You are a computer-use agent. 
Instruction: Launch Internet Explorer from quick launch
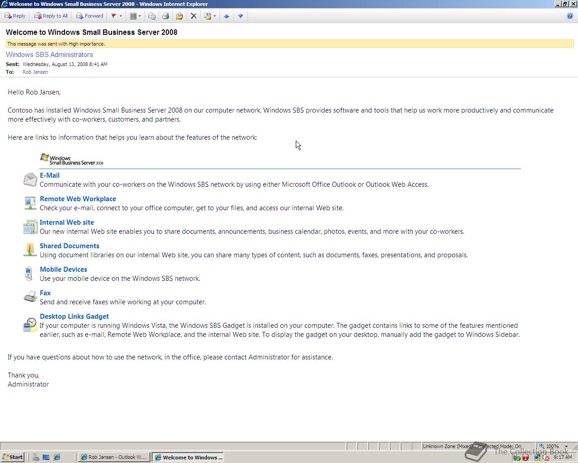(x=57, y=457)
